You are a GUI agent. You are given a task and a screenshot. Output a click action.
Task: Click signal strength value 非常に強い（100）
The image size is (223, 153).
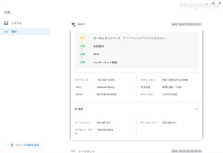coord(172,87)
